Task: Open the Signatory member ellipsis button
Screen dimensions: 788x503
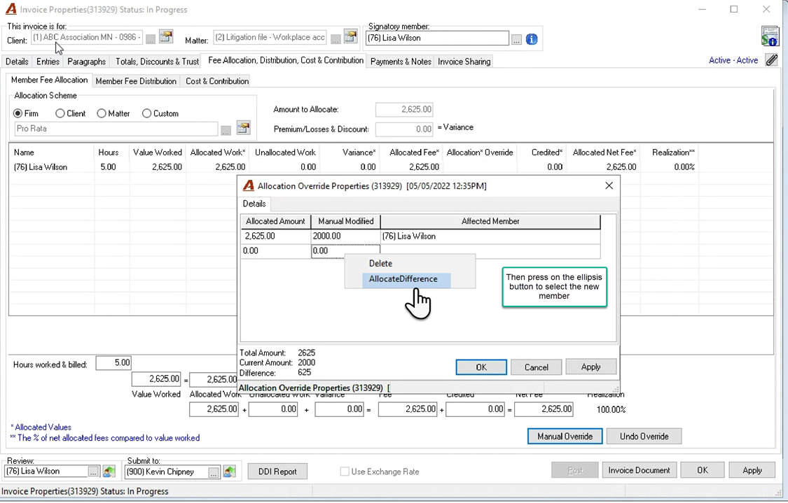Action: tap(516, 39)
